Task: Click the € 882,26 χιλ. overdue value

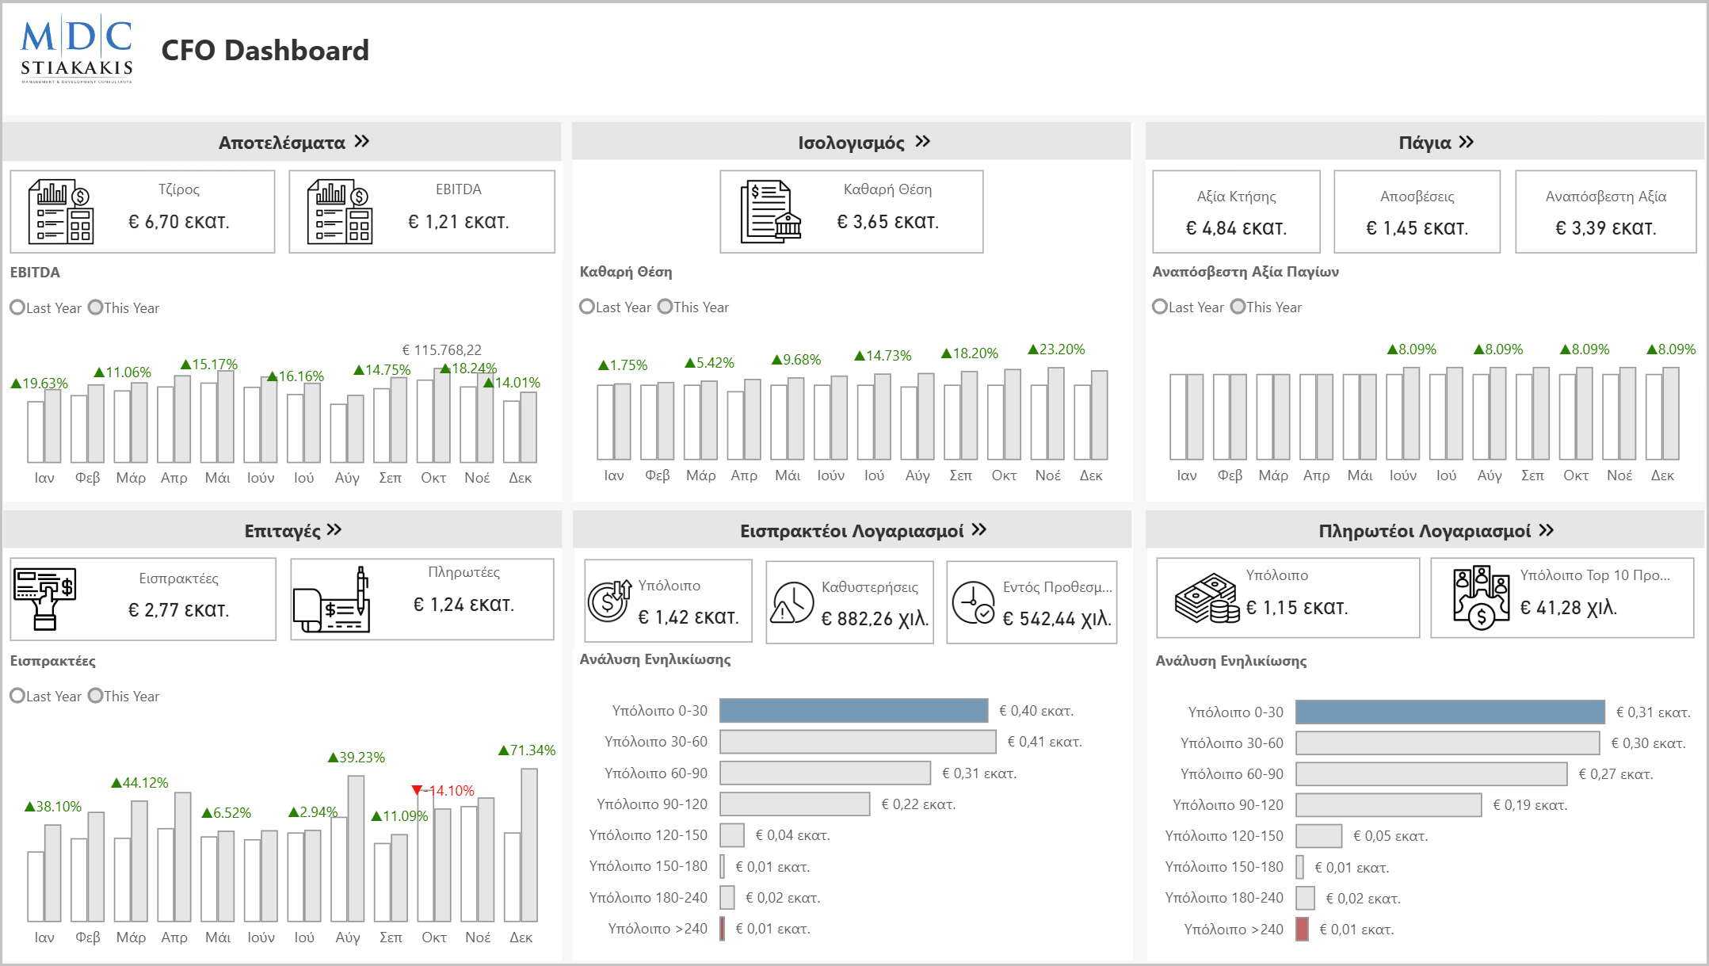Action: tap(875, 619)
